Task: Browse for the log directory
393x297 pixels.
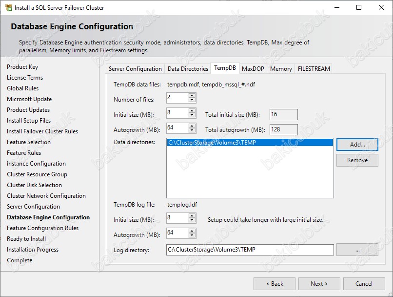Action: pyautogui.click(x=357, y=250)
